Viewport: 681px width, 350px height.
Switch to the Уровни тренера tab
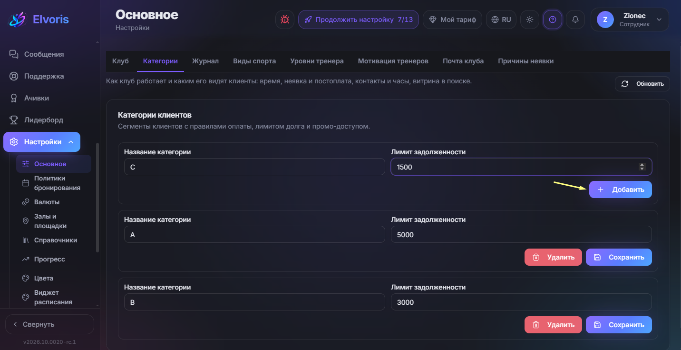(317, 61)
